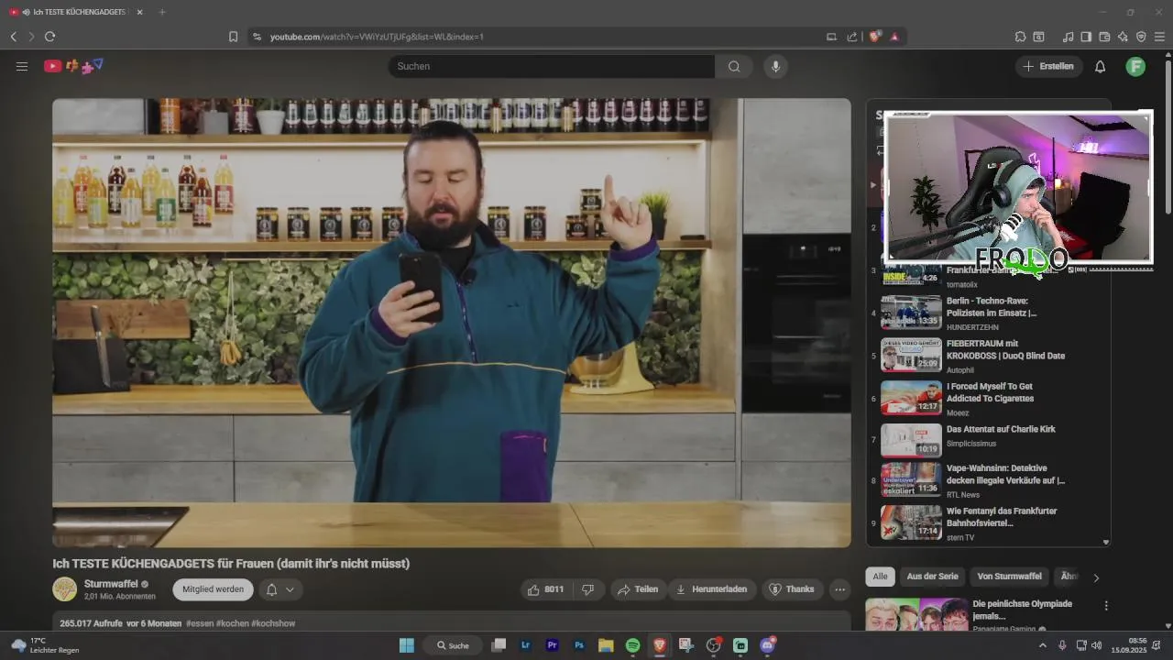Open a new browser tab
This screenshot has width=1173, height=660.
pos(162,12)
